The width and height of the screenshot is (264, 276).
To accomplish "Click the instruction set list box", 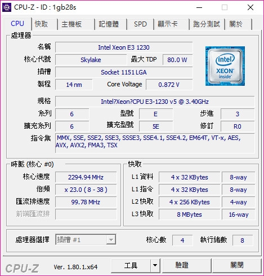I will pos(155,143).
